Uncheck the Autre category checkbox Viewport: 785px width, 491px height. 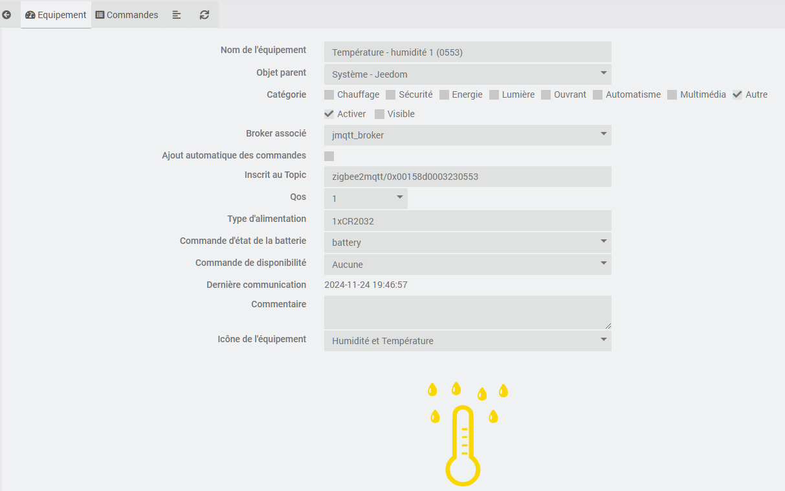(737, 94)
